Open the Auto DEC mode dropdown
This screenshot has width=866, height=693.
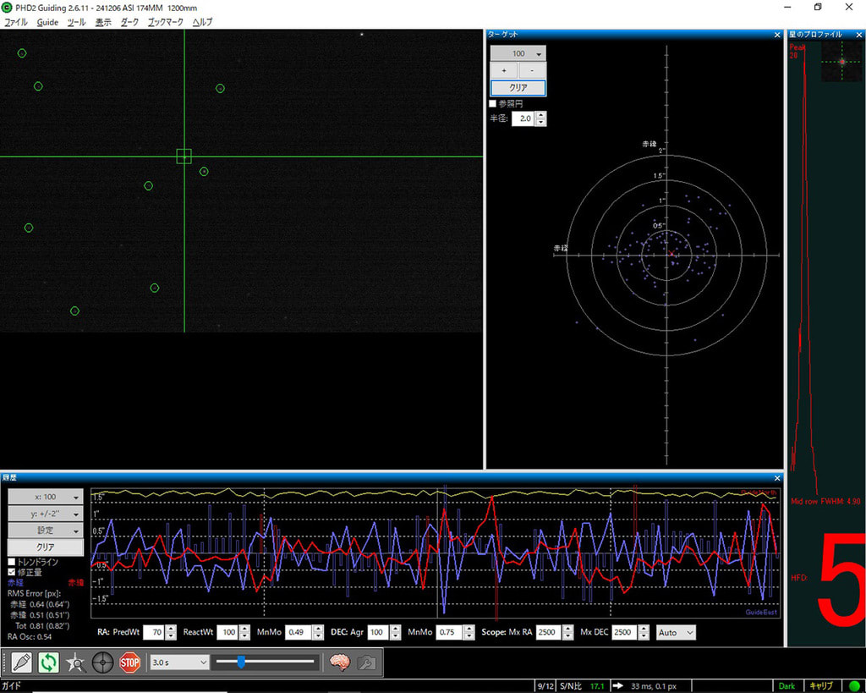pos(676,632)
